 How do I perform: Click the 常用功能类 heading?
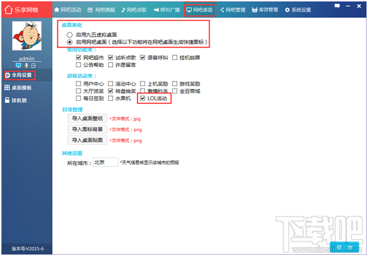point(81,49)
